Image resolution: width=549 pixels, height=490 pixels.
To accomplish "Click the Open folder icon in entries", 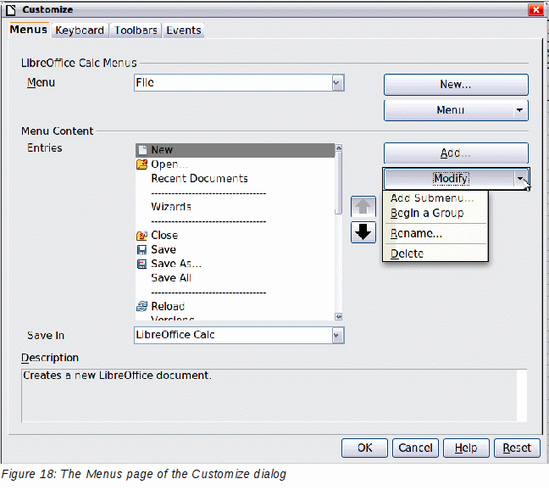I will click(x=141, y=164).
